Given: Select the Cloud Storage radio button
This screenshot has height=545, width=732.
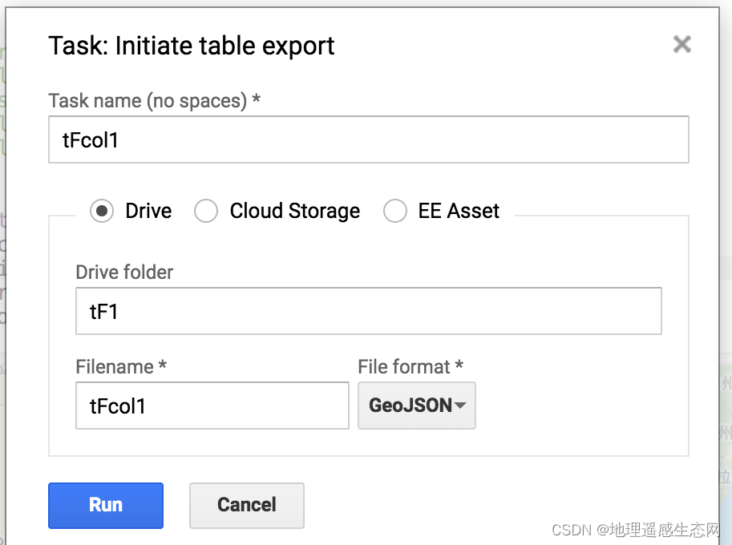Looking at the screenshot, I should 206,211.
